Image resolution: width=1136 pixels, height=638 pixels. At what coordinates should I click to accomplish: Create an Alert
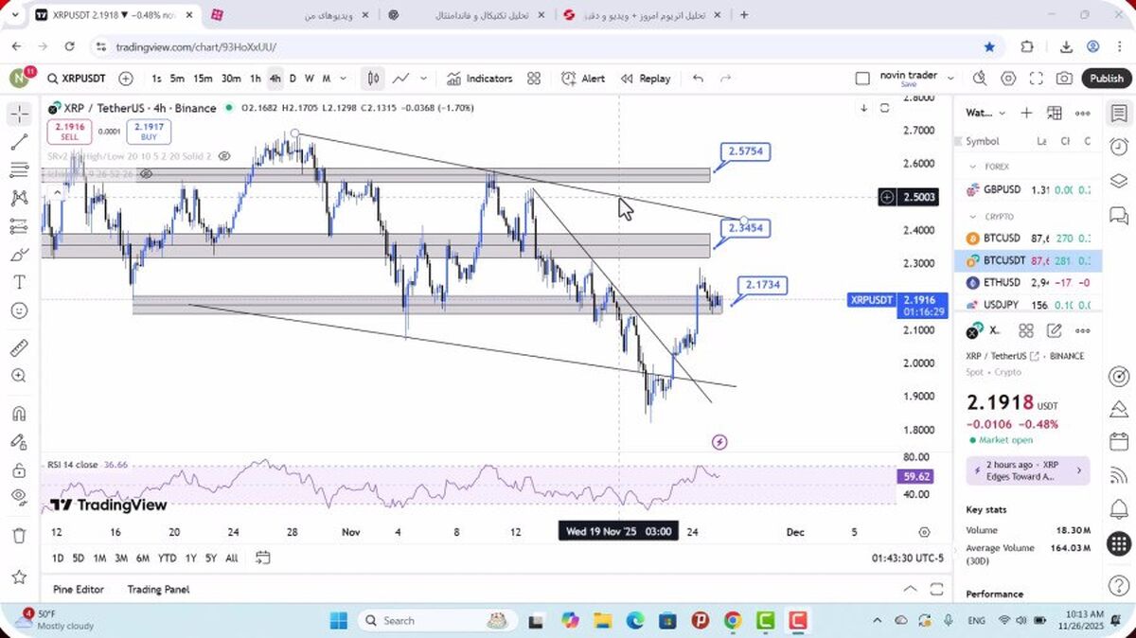582,79
